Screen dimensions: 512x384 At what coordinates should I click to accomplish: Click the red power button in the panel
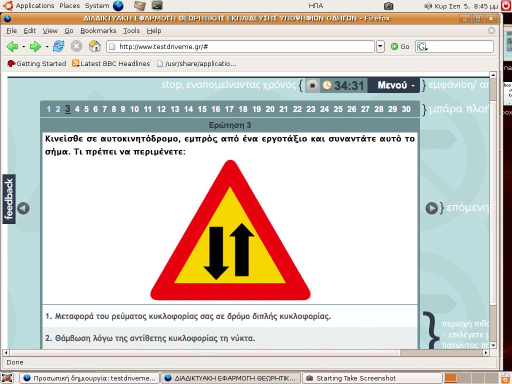505,6
